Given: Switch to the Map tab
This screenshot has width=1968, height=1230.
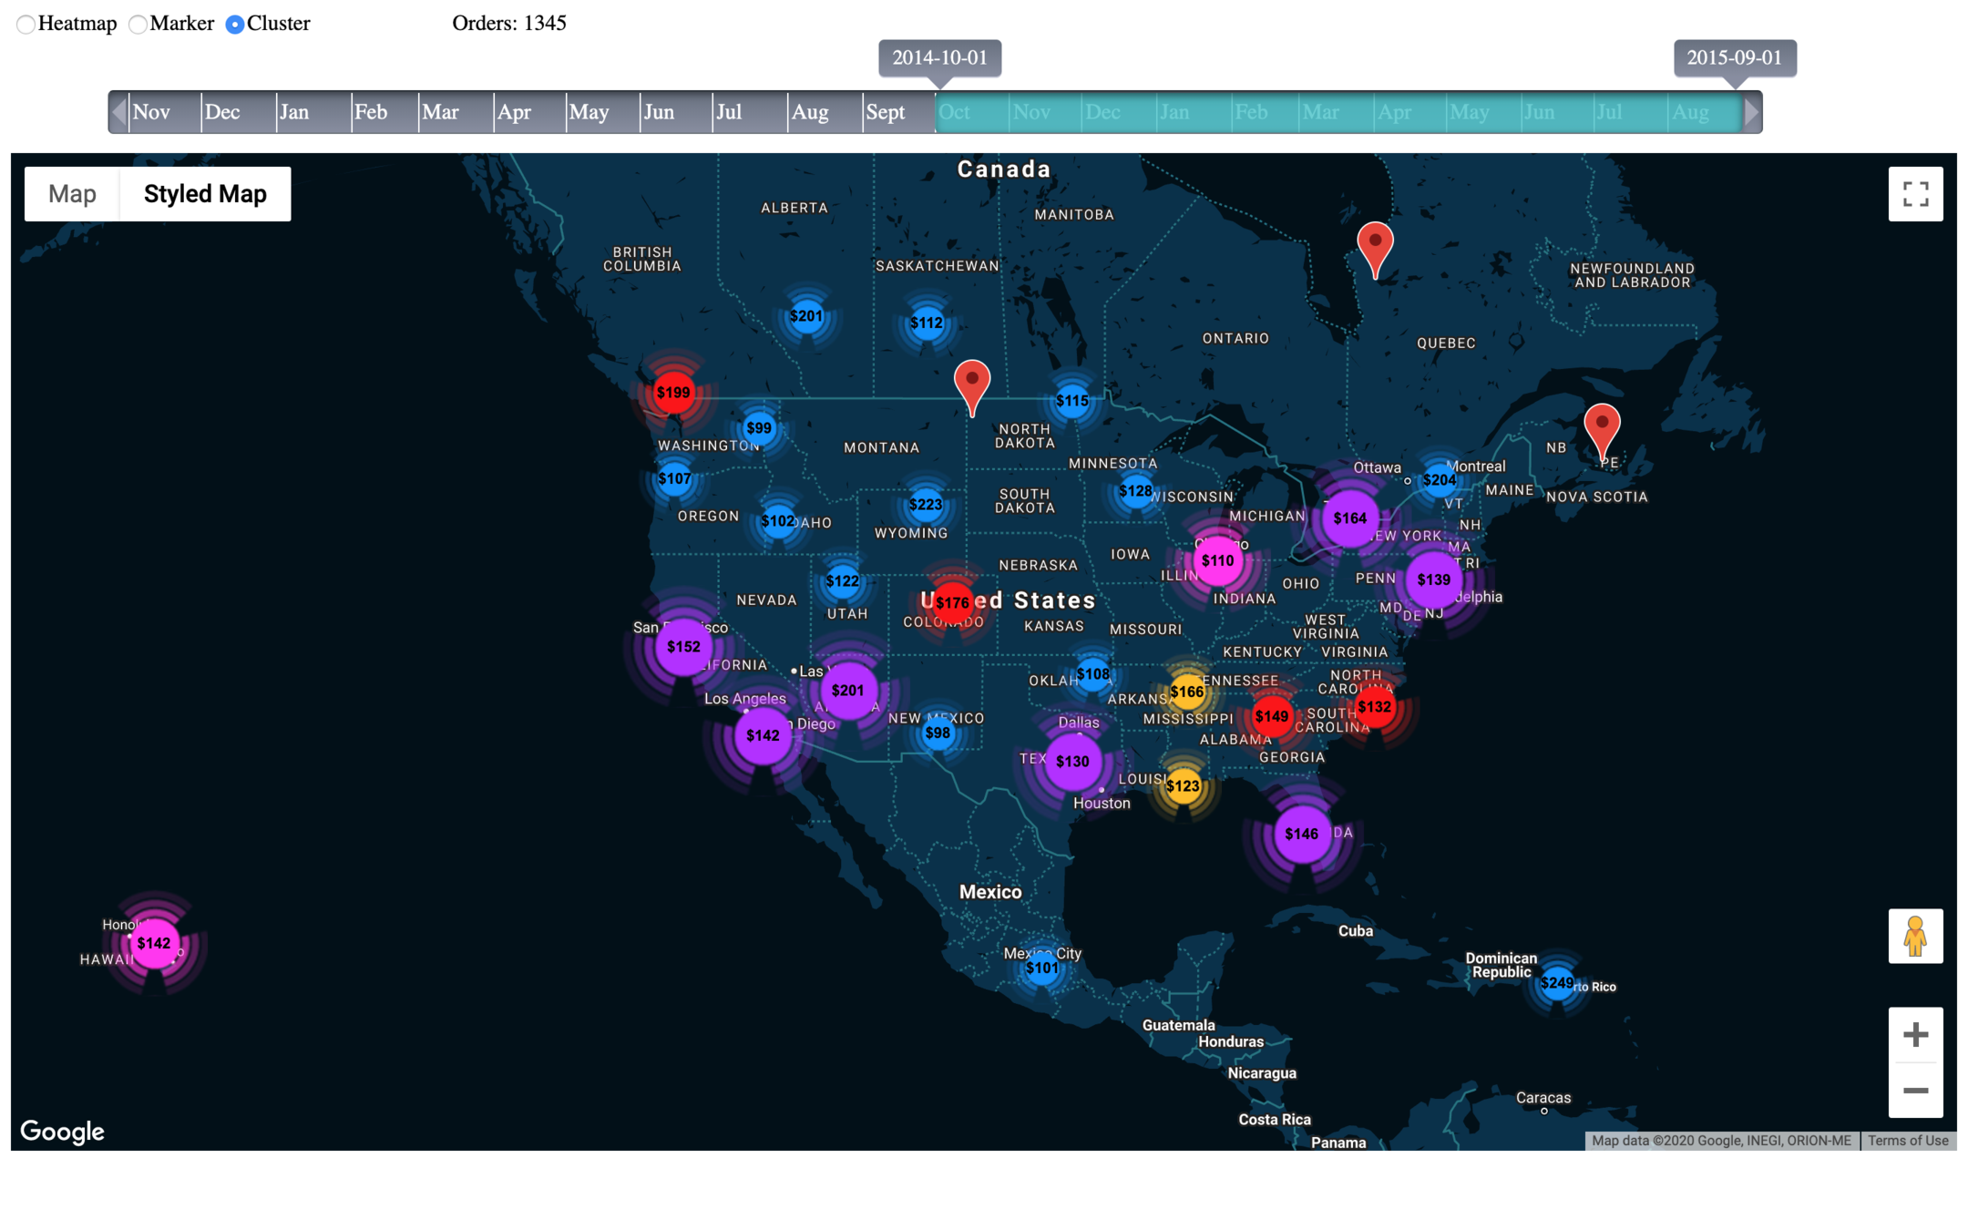Looking at the screenshot, I should pos(72,194).
